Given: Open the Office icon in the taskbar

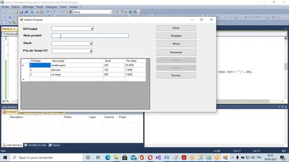Looking at the screenshot, I should click(x=142, y=157).
